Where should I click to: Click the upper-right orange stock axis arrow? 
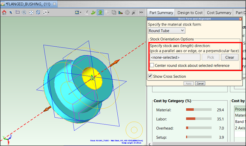[x=115, y=63]
